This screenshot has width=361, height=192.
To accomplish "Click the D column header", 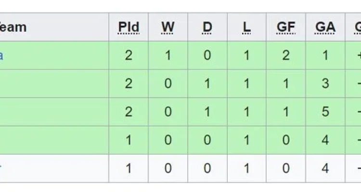I will pos(207,27).
